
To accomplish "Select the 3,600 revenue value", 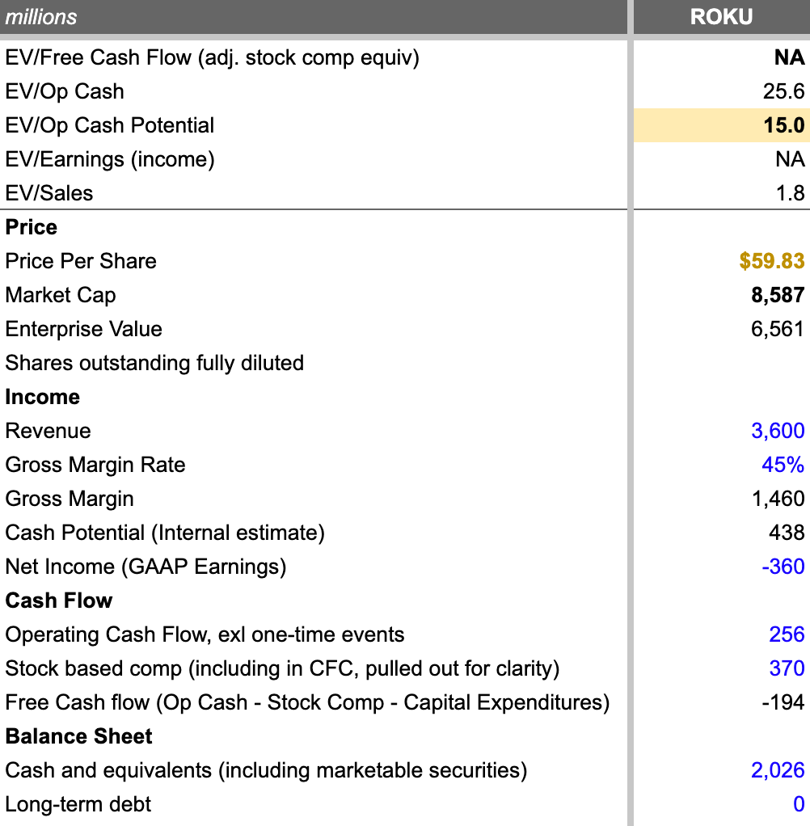I will point(778,431).
